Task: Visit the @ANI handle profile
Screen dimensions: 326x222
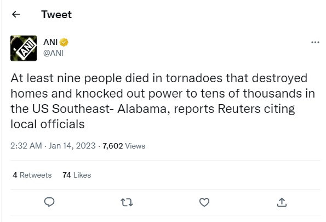Action: [54, 53]
